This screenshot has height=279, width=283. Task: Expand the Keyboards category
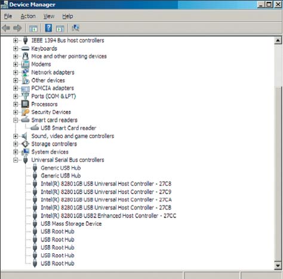pyautogui.click(x=16, y=48)
